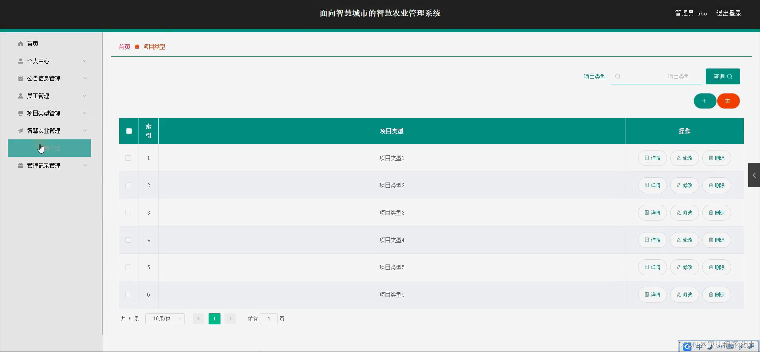
Task: Expand the 员工管理 menu chevron
Action: coord(85,96)
